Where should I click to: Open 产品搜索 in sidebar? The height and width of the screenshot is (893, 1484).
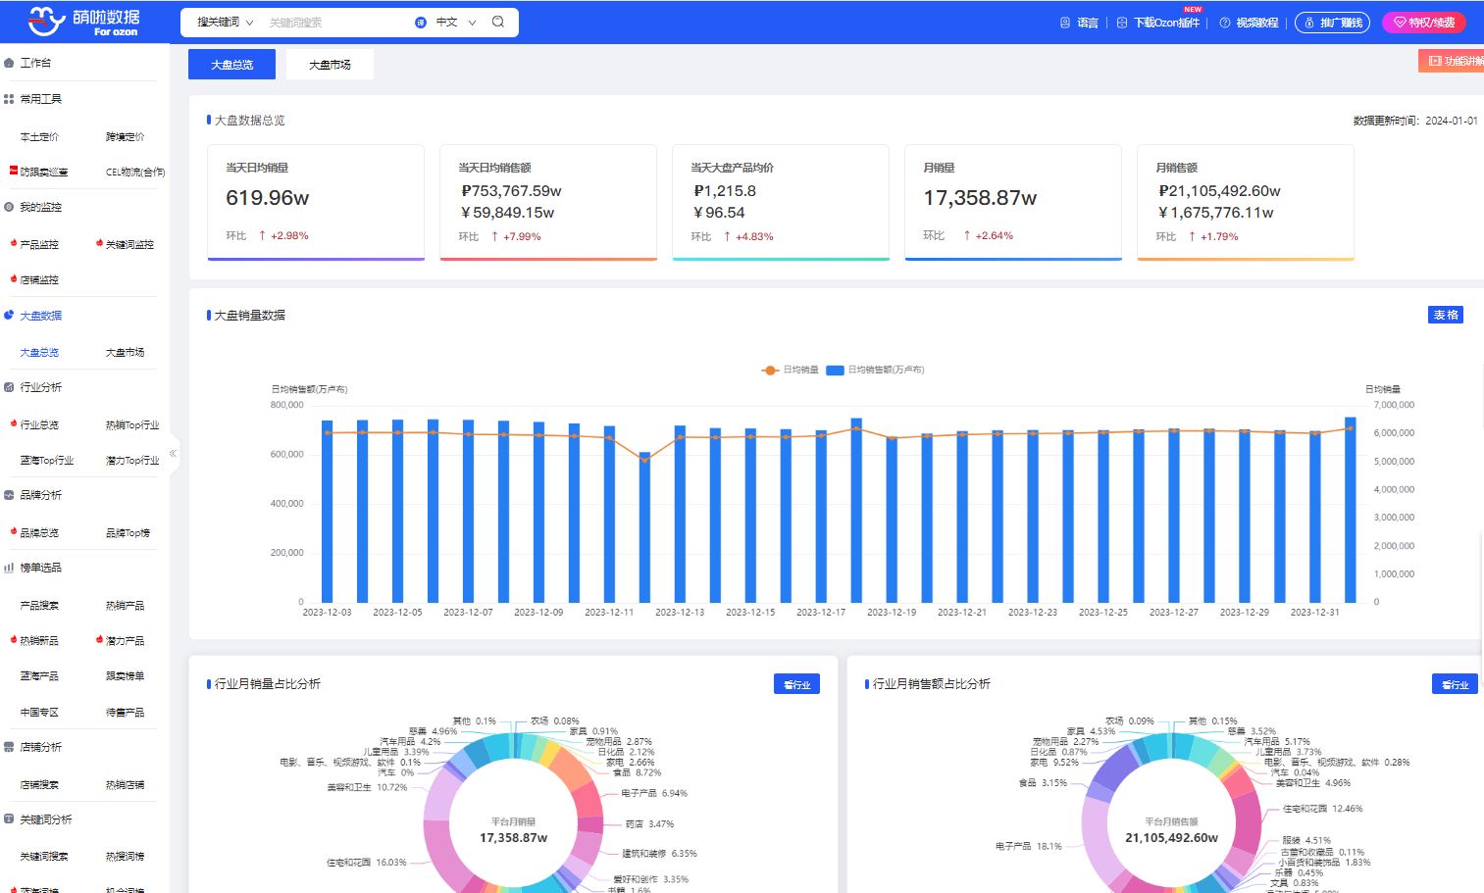tap(39, 605)
